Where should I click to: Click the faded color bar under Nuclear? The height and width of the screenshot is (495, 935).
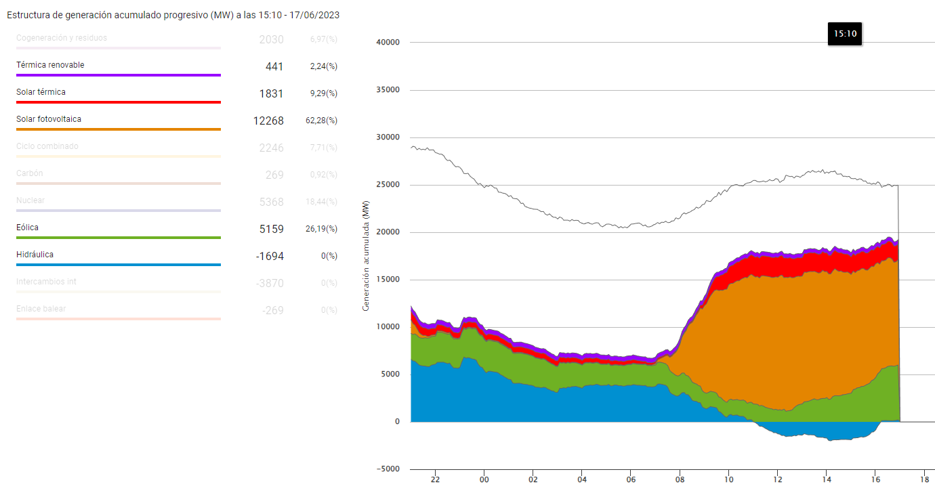click(x=119, y=211)
